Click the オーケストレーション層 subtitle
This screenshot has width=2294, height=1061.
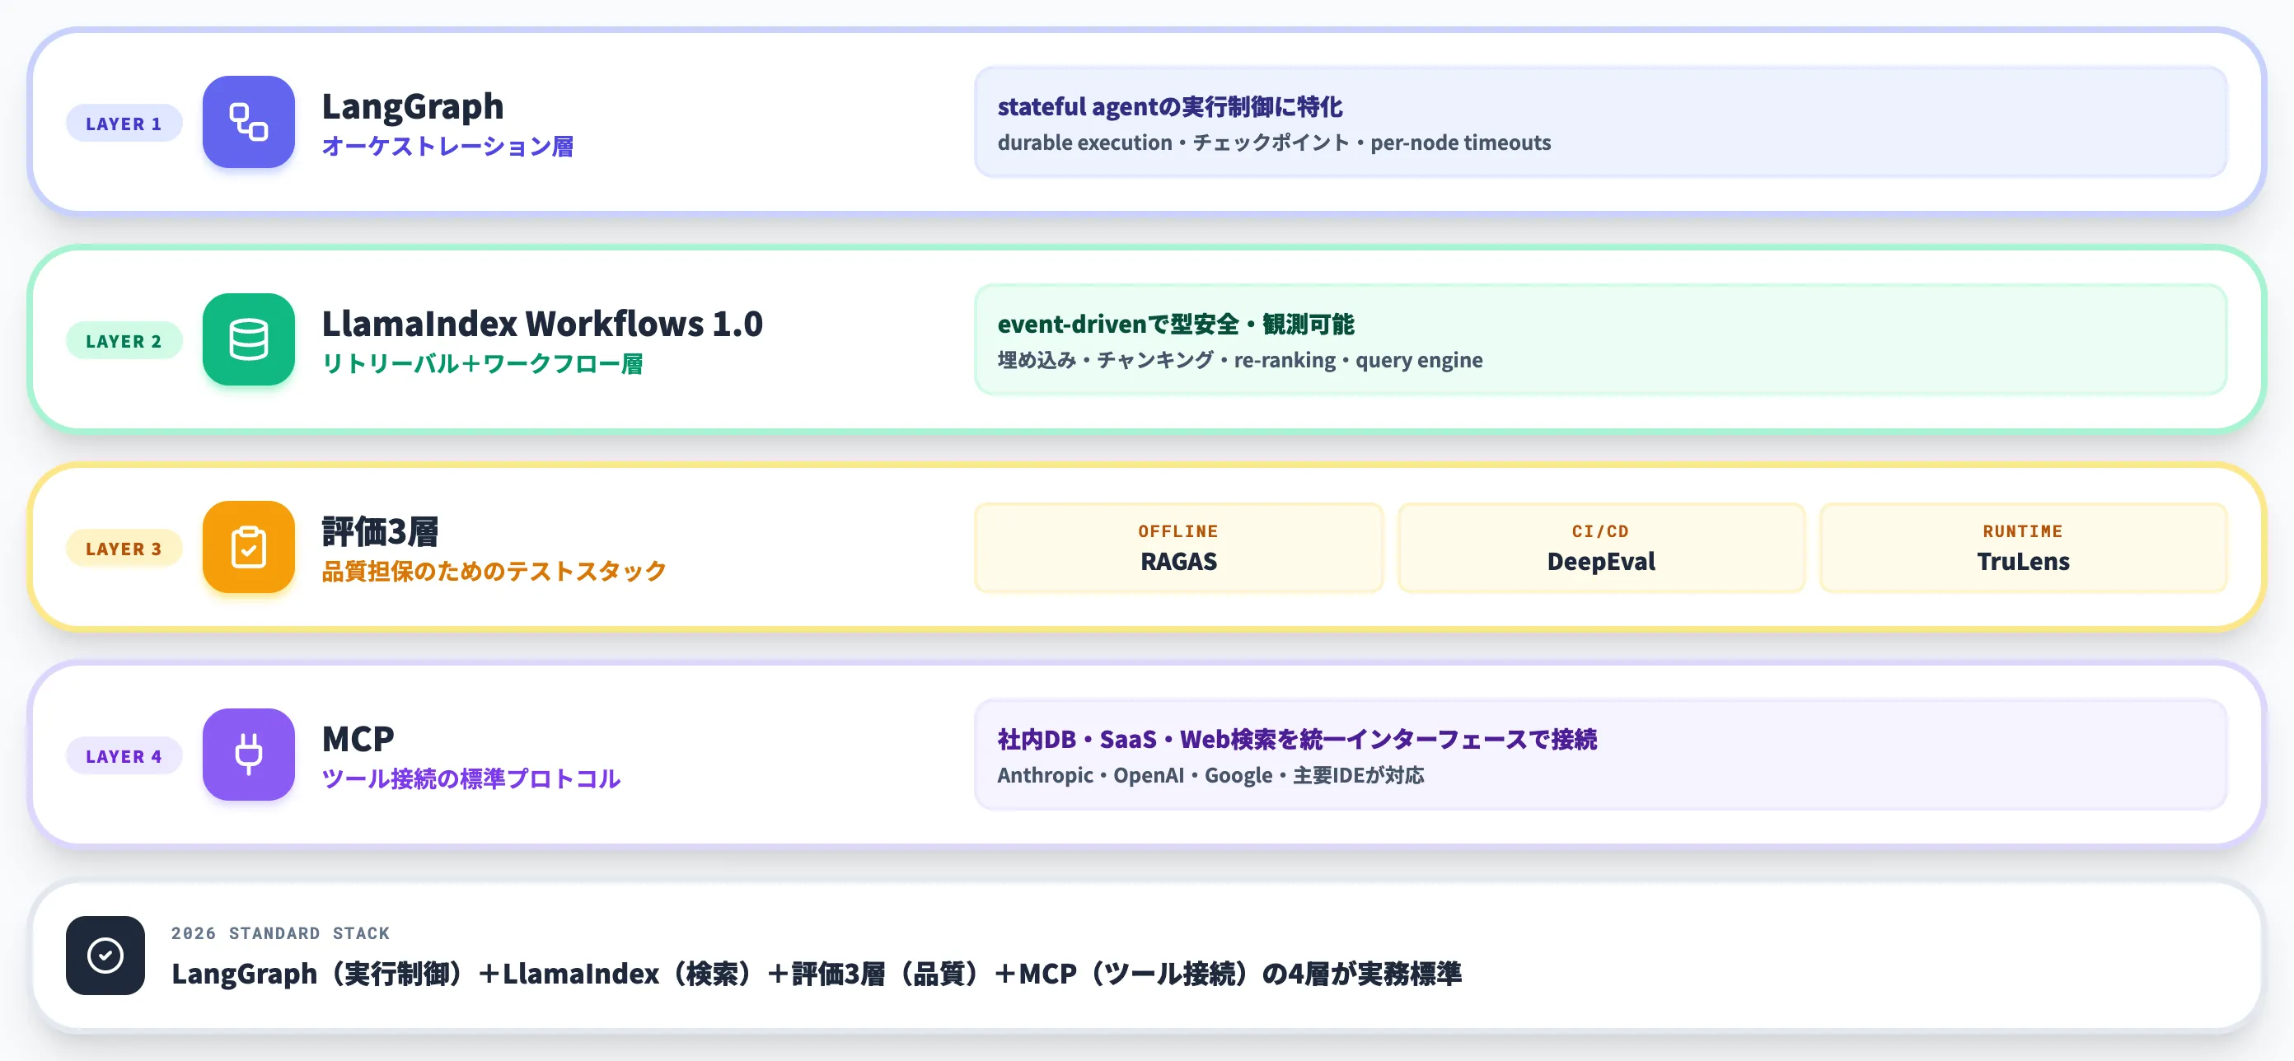tap(447, 146)
